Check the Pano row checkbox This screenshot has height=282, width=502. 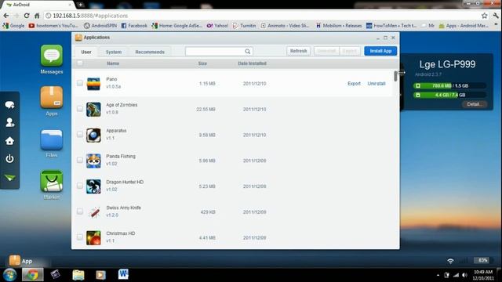80,83
